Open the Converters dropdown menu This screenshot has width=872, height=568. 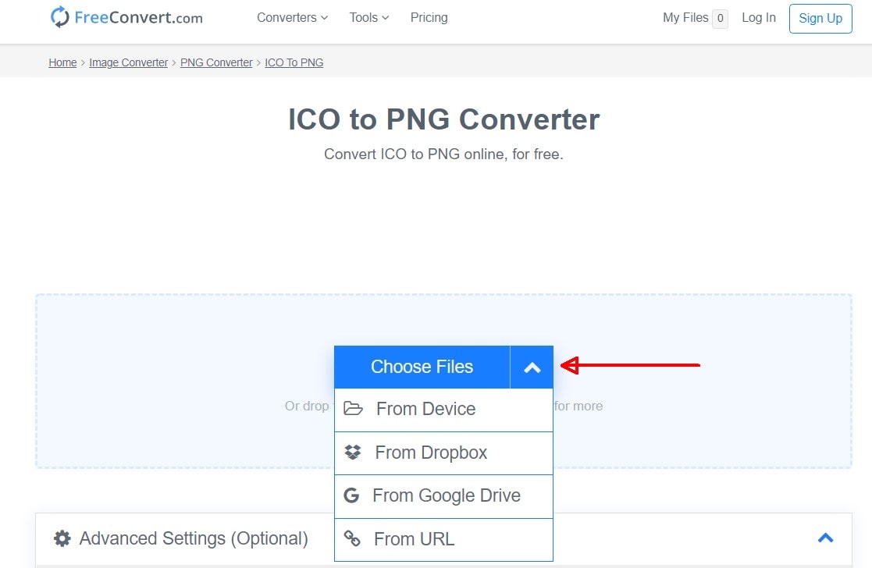(292, 17)
